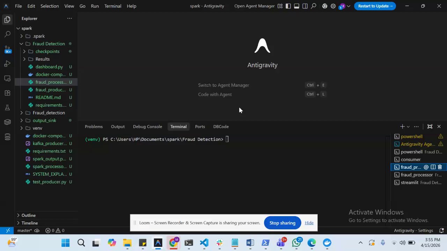447x251 pixels.
Task: Open the Run and Debug view
Action: click(x=7, y=64)
